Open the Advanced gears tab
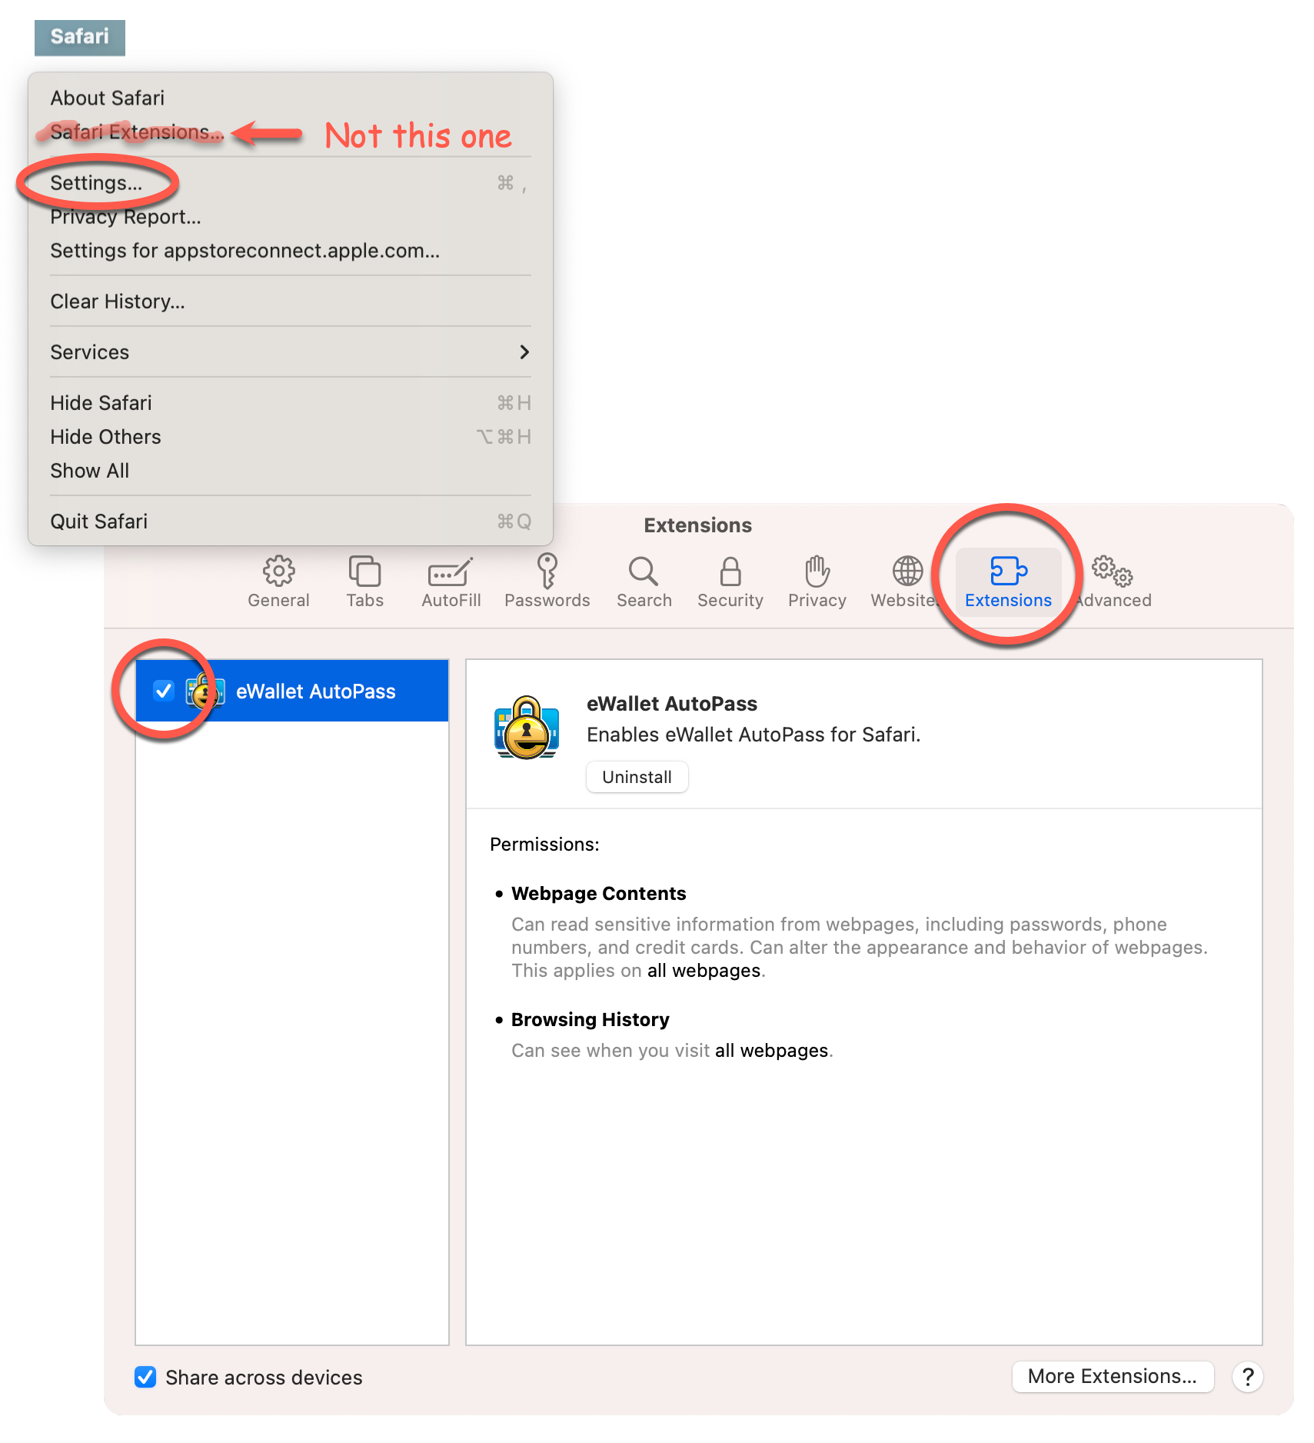This screenshot has height=1443, width=1314. [1113, 582]
